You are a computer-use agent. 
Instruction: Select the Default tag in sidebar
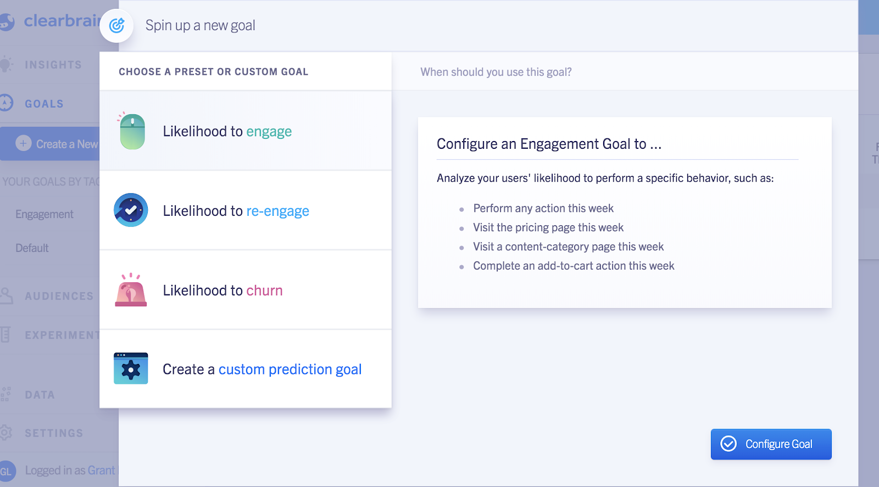click(x=32, y=248)
